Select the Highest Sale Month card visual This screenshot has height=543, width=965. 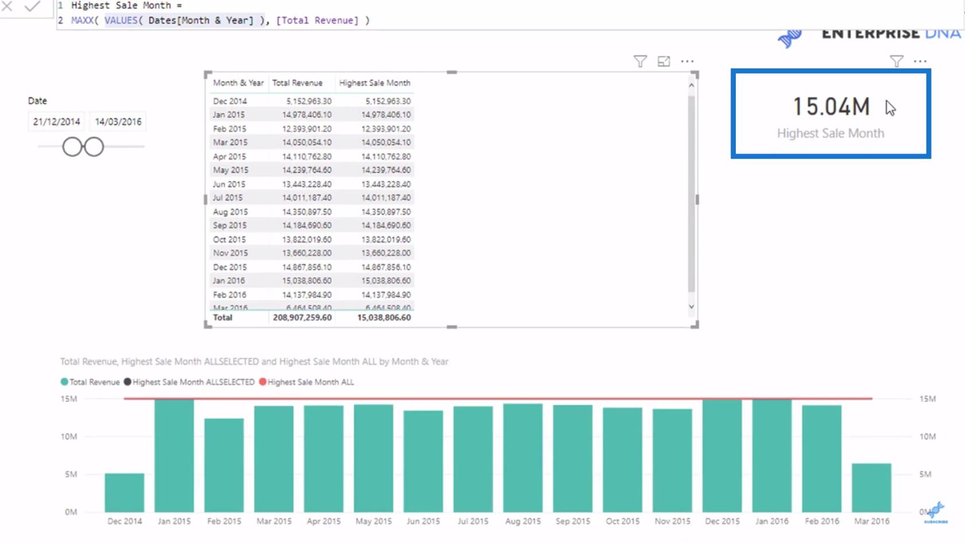coord(831,114)
